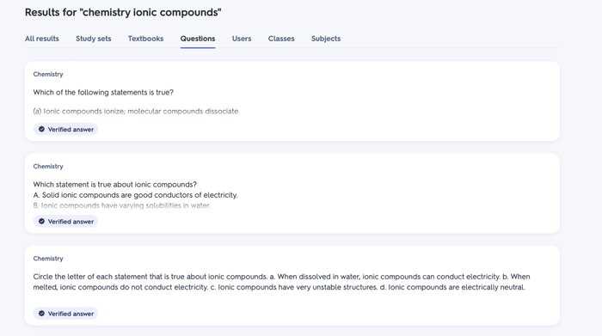Click the Questions tab
Image resolution: width=602 pixels, height=336 pixels.
(198, 39)
